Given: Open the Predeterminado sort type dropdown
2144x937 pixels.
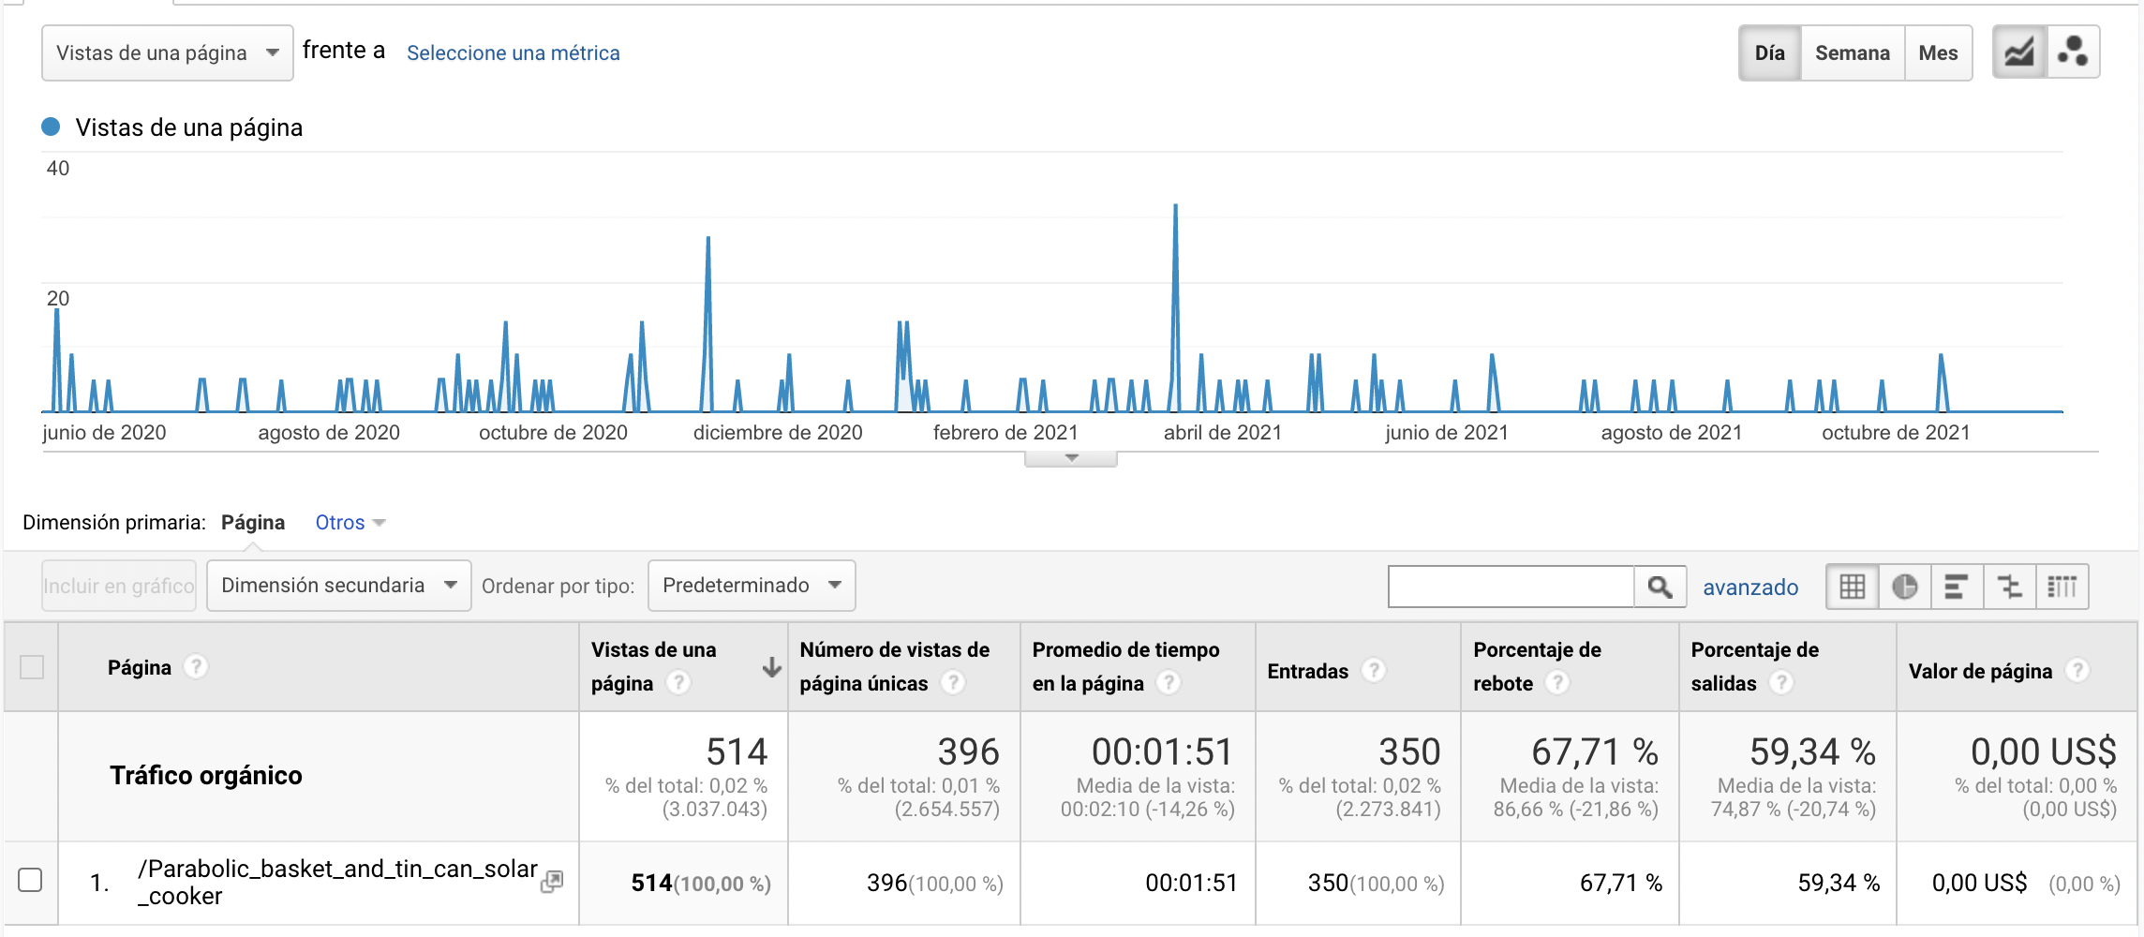Looking at the screenshot, I should click(752, 586).
